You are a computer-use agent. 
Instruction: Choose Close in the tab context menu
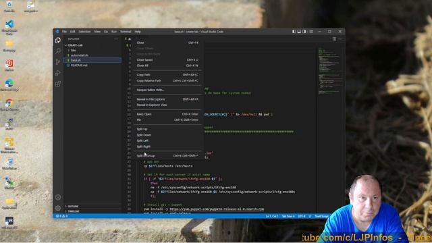167,43
